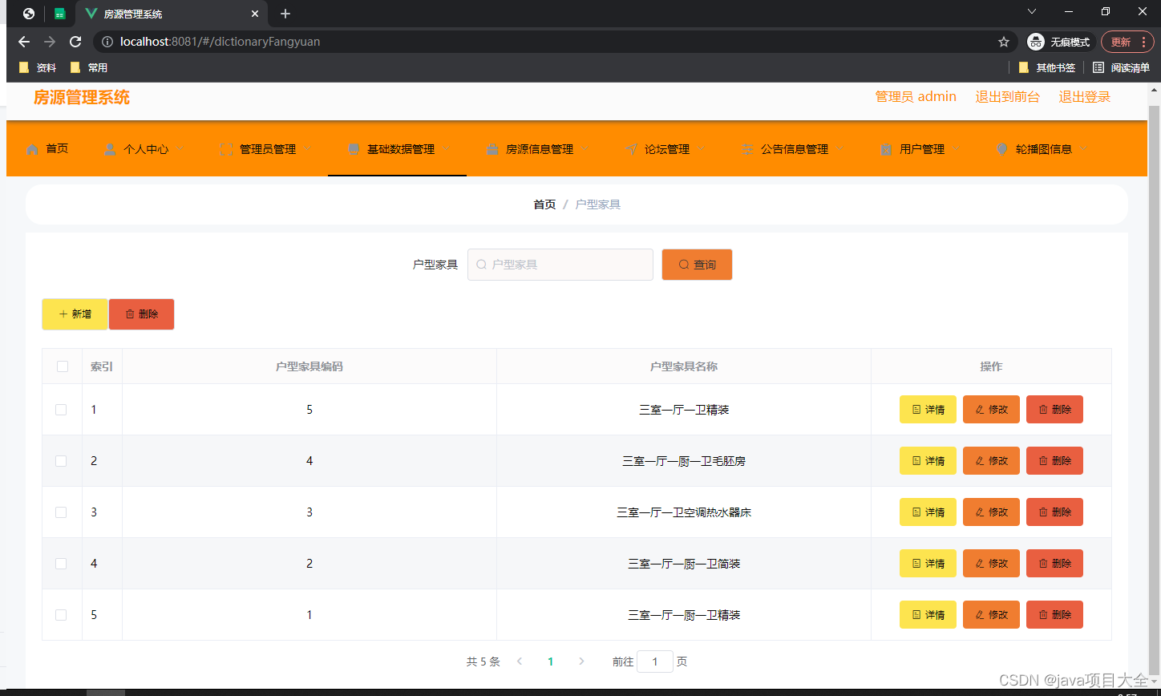This screenshot has width=1161, height=696.
Task: Close the 房源管理系统 browser tab
Action: pyautogui.click(x=255, y=14)
